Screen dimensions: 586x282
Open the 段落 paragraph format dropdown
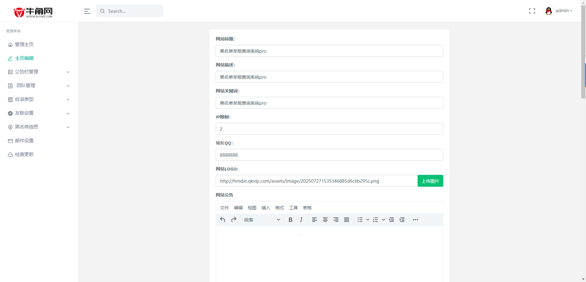(x=262, y=220)
